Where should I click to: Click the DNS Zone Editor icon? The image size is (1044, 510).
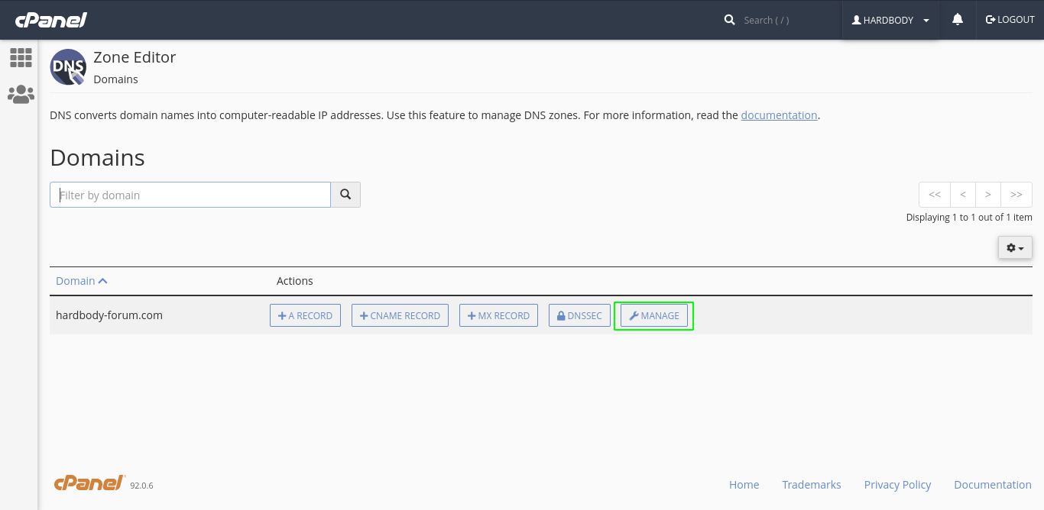click(68, 67)
